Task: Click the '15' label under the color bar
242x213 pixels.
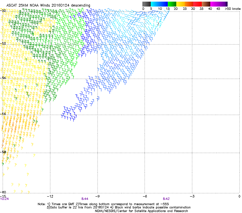Action: click(x=168, y=9)
